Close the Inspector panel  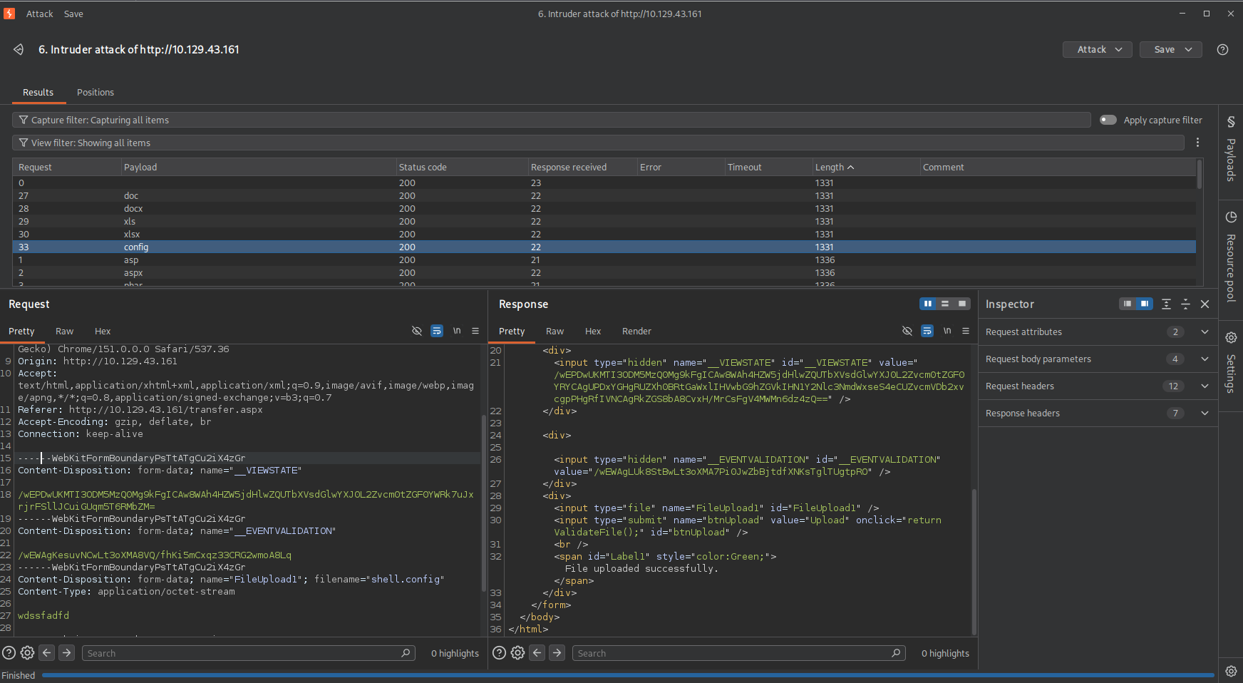[x=1205, y=304]
